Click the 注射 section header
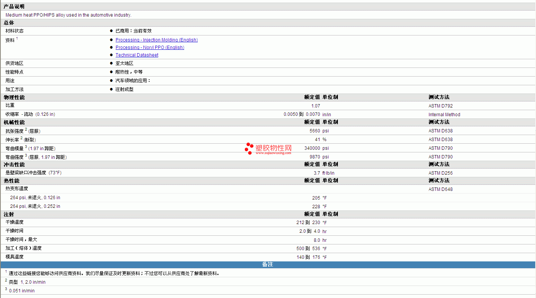The image size is (536, 298). [9, 214]
